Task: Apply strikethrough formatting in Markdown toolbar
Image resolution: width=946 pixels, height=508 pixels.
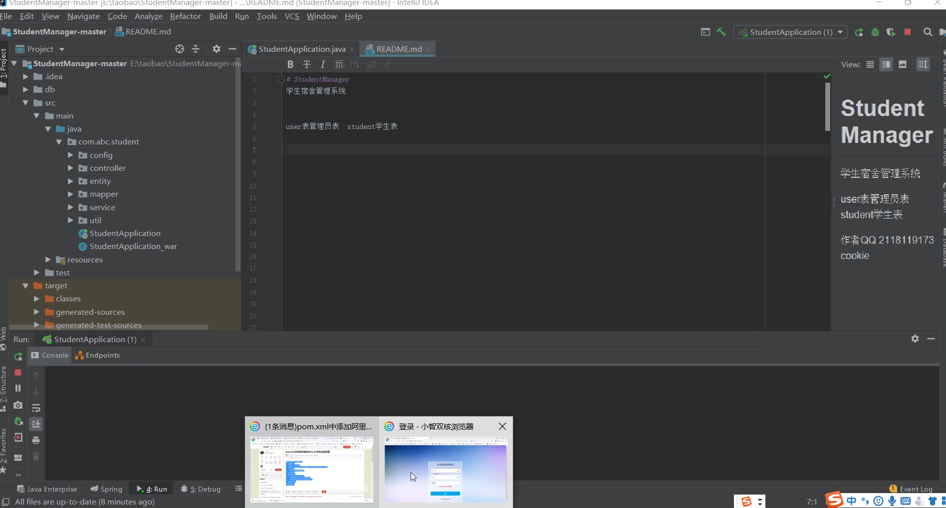Action: (x=307, y=64)
